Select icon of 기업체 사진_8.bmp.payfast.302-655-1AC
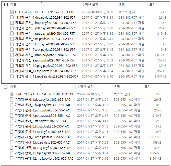The height and width of the screenshot is (166, 171). coord(12,137)
